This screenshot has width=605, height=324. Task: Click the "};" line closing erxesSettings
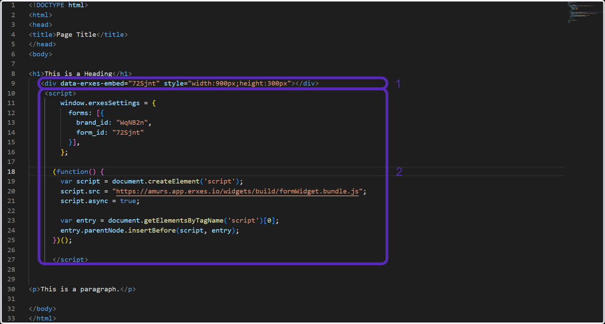tap(65, 152)
